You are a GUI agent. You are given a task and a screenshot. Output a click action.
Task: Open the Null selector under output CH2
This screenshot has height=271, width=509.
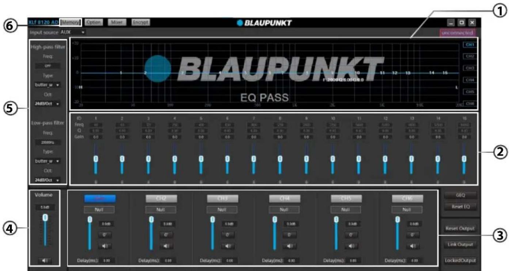pos(161,210)
